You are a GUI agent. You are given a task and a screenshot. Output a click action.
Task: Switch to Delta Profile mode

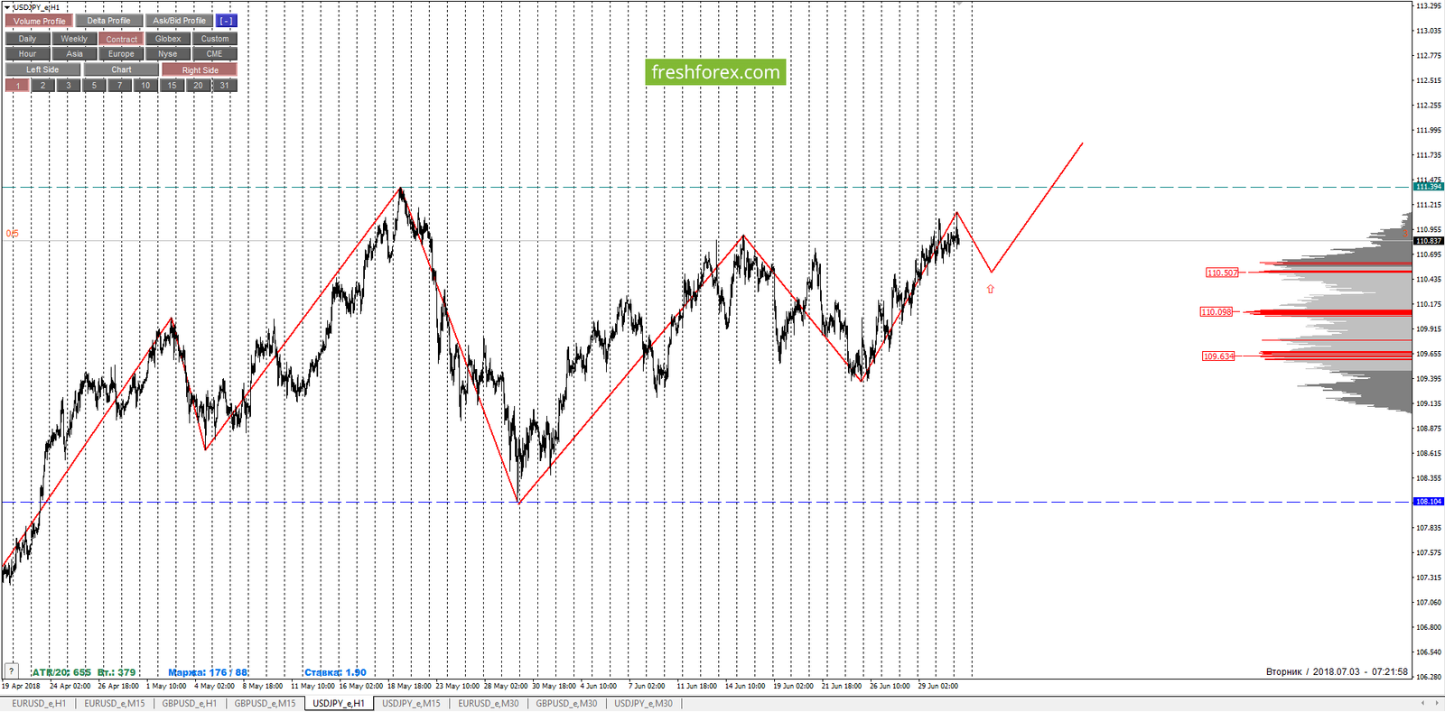pyautogui.click(x=108, y=21)
